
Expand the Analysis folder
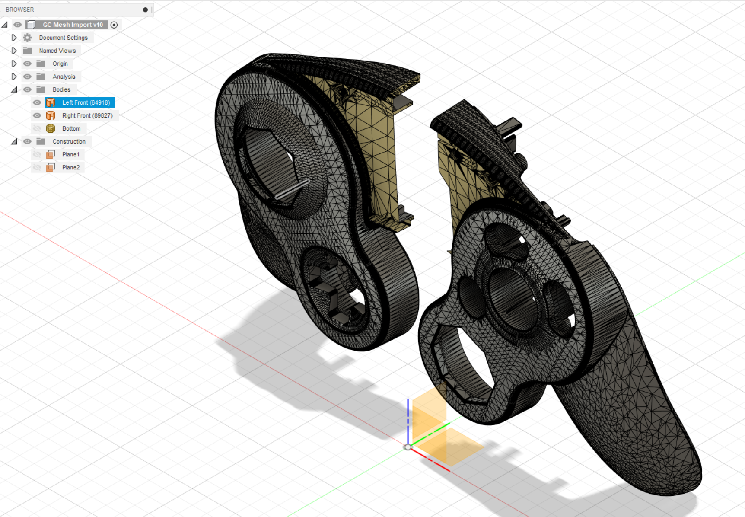[14, 77]
